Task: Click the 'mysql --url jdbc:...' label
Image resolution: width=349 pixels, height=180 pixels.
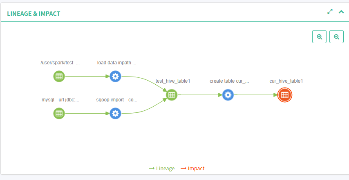Action: coord(60,99)
